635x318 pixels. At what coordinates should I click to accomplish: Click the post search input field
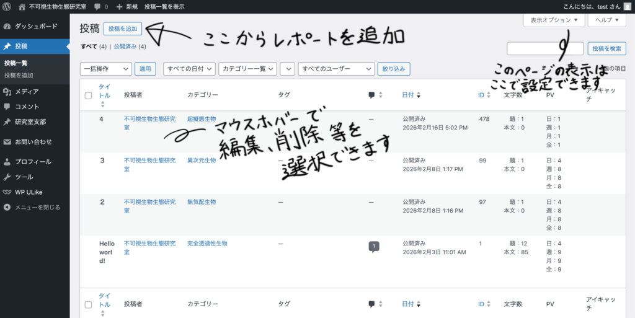(544, 48)
